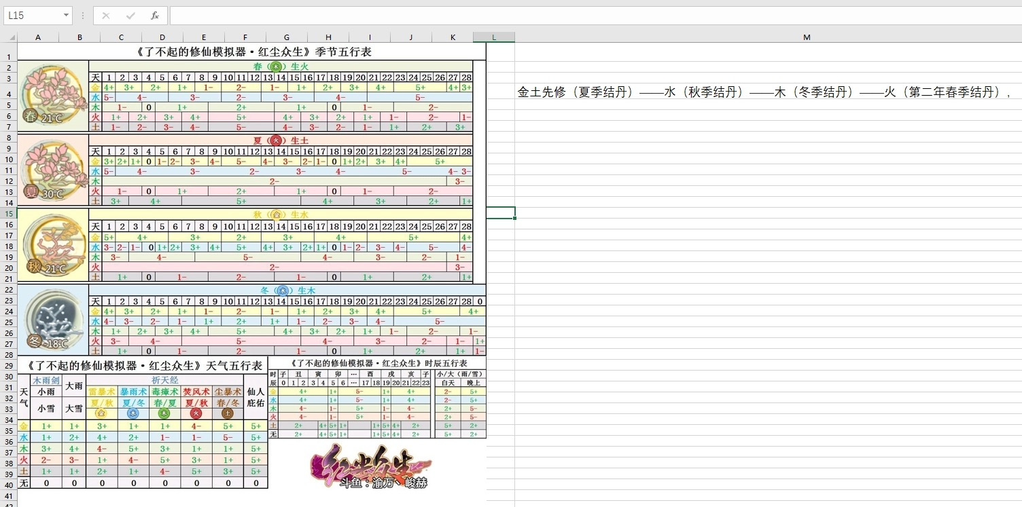Select the winter icon labeled 冬 -18°C

(53, 319)
